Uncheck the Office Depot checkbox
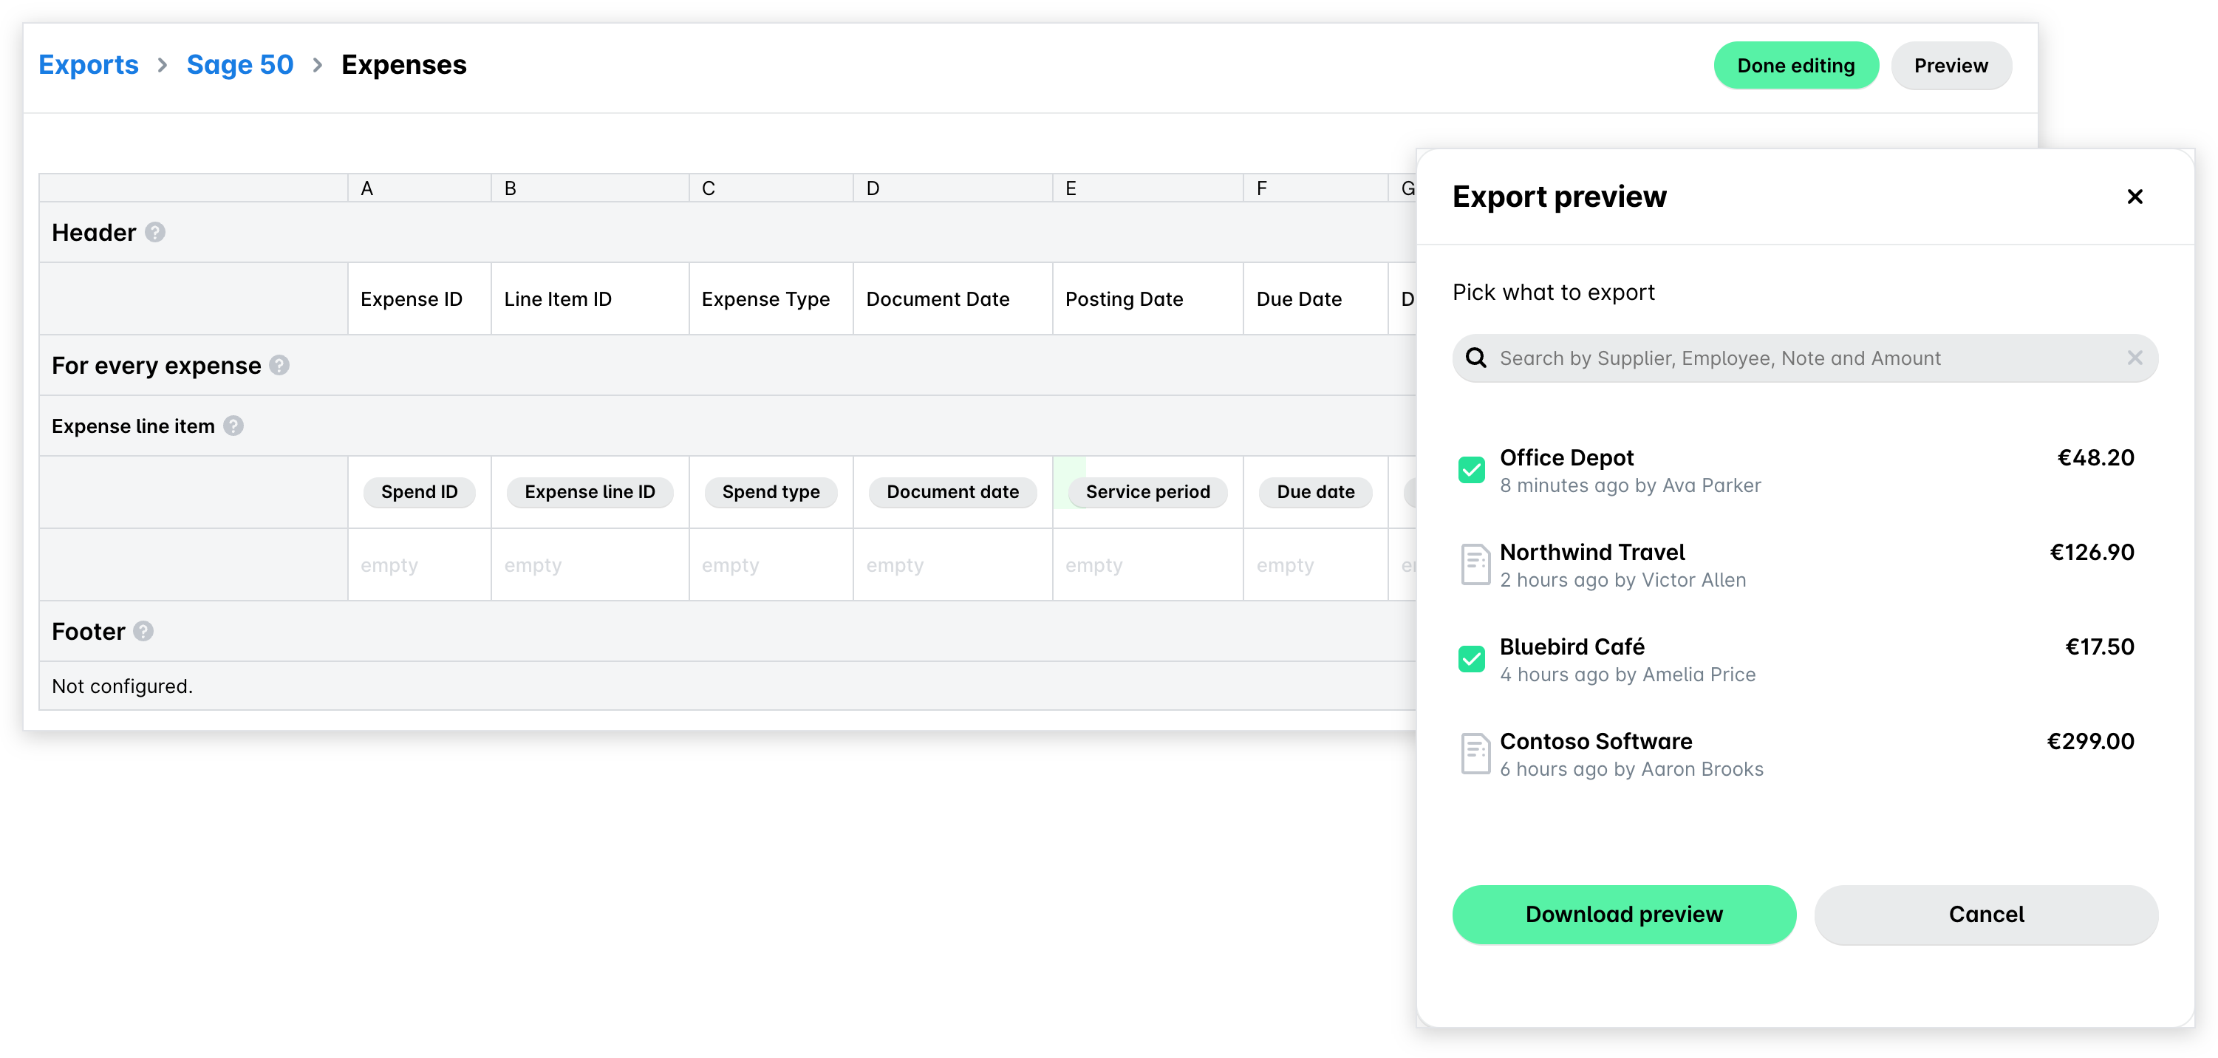2218x1058 pixels. (x=1472, y=470)
